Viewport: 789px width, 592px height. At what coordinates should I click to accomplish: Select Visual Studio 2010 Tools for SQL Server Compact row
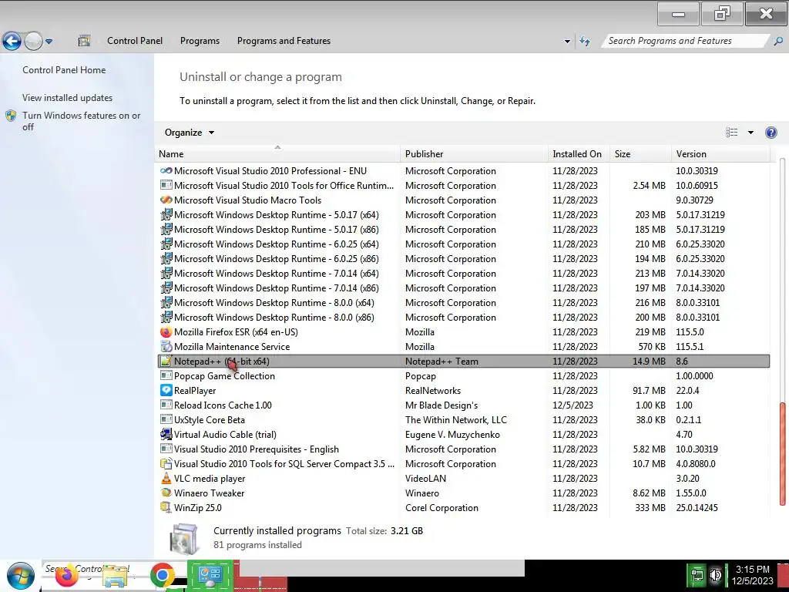pos(463,463)
